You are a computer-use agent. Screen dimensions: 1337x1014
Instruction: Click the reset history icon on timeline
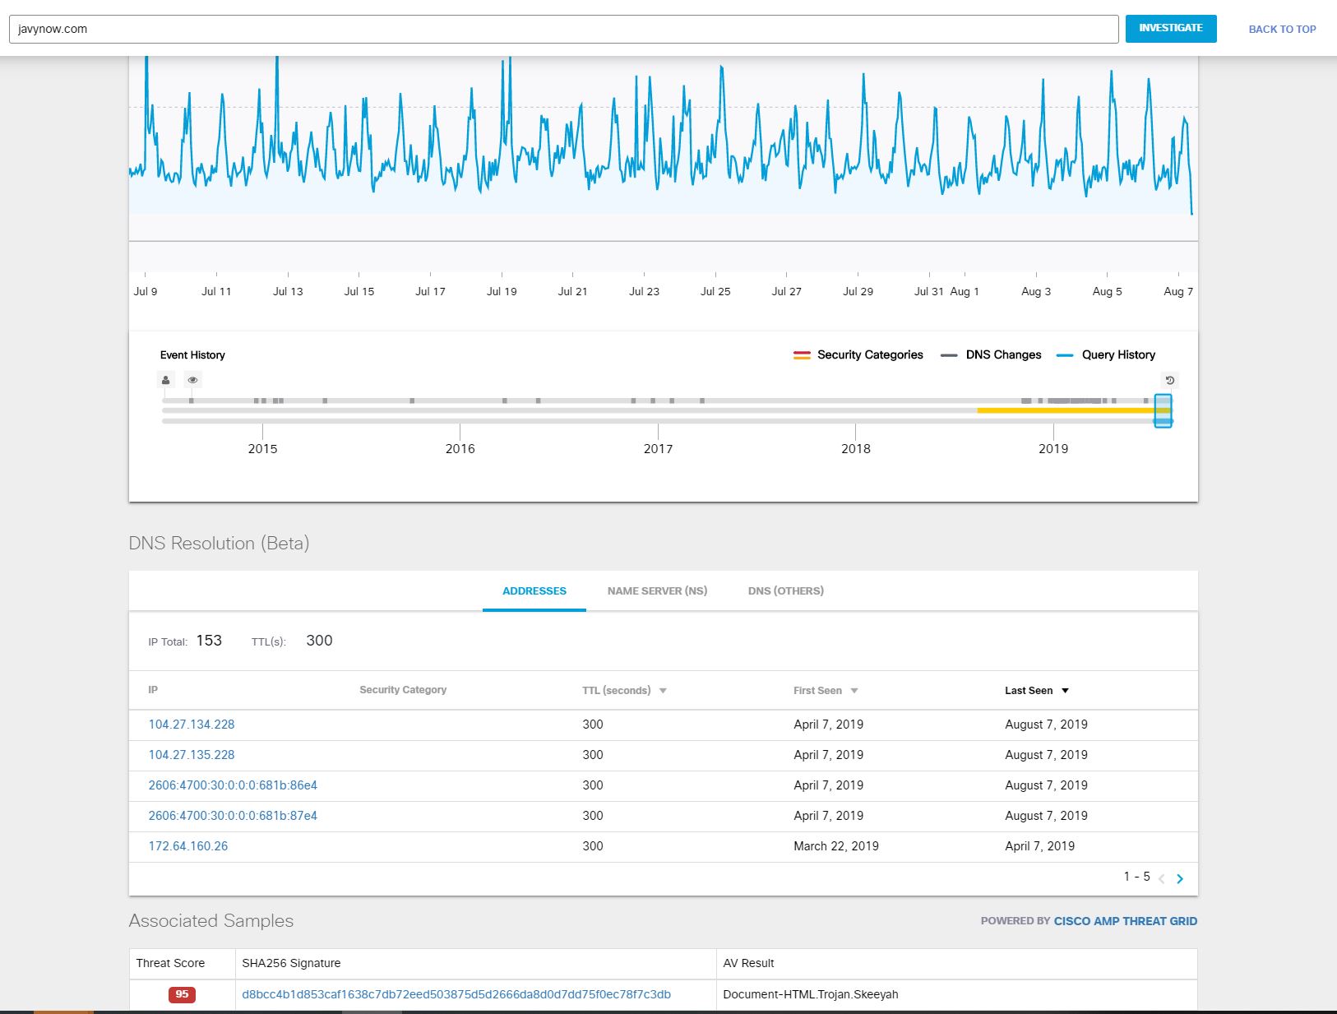point(1169,380)
